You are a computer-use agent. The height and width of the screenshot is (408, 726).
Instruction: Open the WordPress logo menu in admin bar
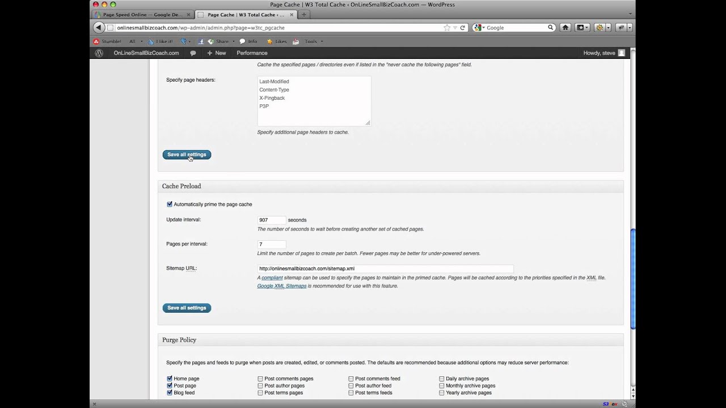(99, 53)
